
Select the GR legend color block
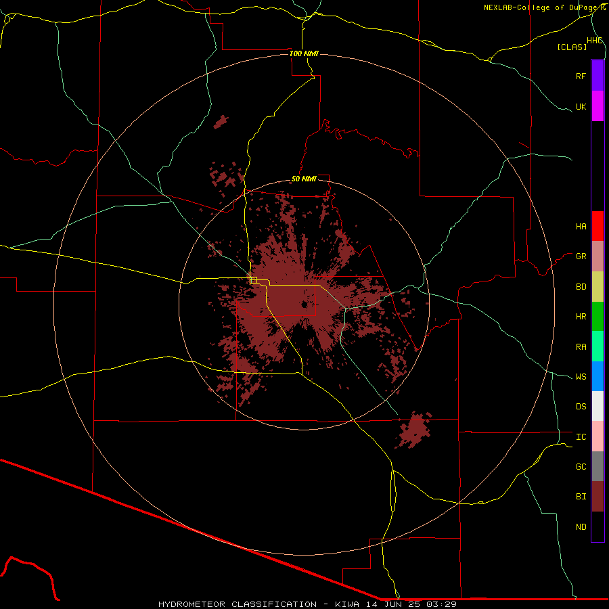click(x=597, y=256)
